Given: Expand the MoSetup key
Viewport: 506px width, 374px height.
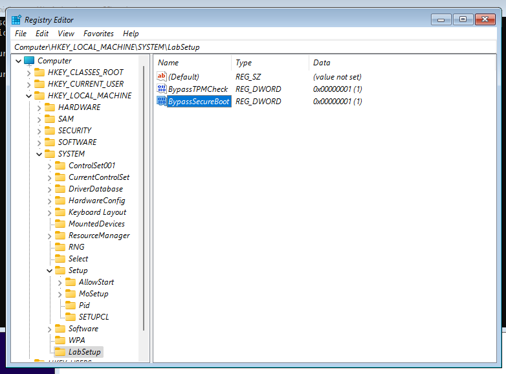Looking at the screenshot, I should 60,294.
